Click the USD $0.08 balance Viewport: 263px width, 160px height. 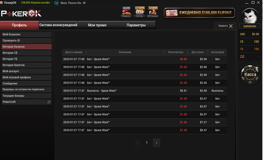[249, 34]
